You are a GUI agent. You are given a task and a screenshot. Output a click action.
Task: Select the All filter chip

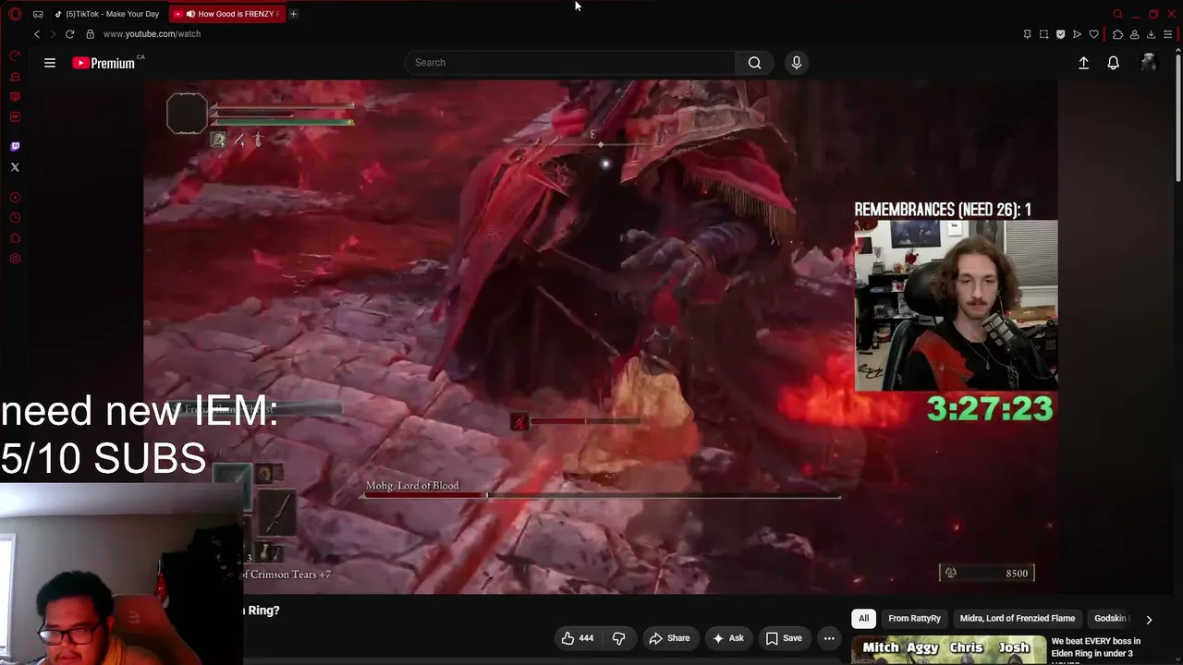pos(863,619)
